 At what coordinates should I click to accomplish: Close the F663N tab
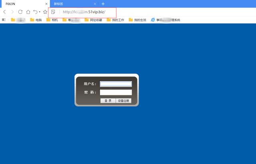click(46, 4)
